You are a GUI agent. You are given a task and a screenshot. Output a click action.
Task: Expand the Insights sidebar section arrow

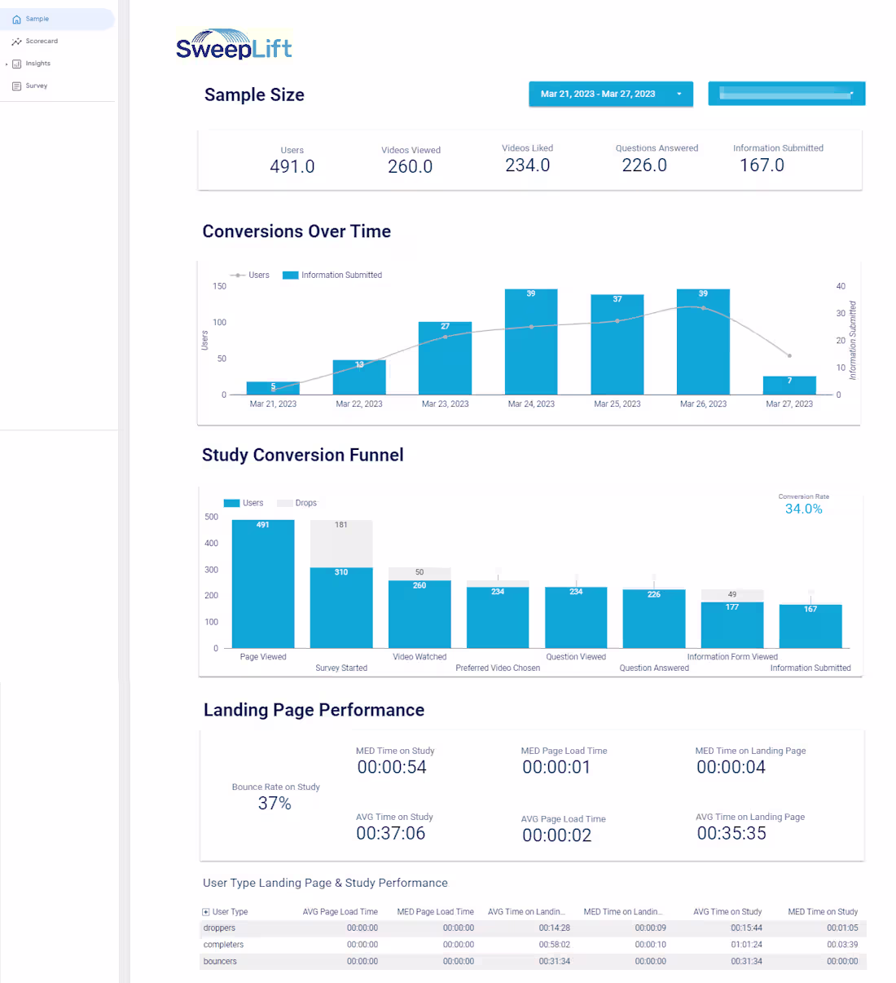[x=7, y=63]
